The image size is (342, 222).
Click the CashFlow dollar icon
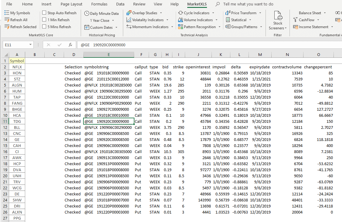(295, 20)
